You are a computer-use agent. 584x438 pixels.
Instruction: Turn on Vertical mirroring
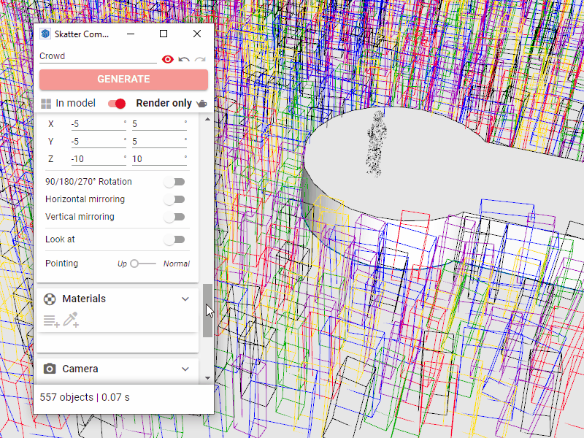pyautogui.click(x=174, y=217)
